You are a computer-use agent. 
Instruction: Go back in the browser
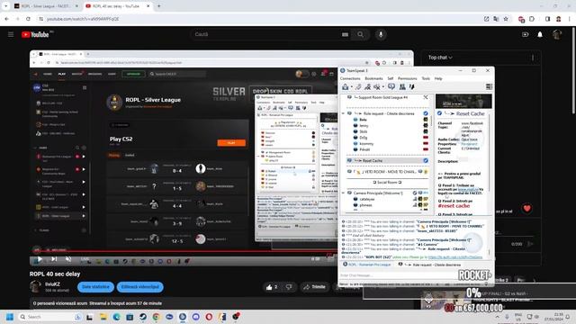click(x=7, y=19)
